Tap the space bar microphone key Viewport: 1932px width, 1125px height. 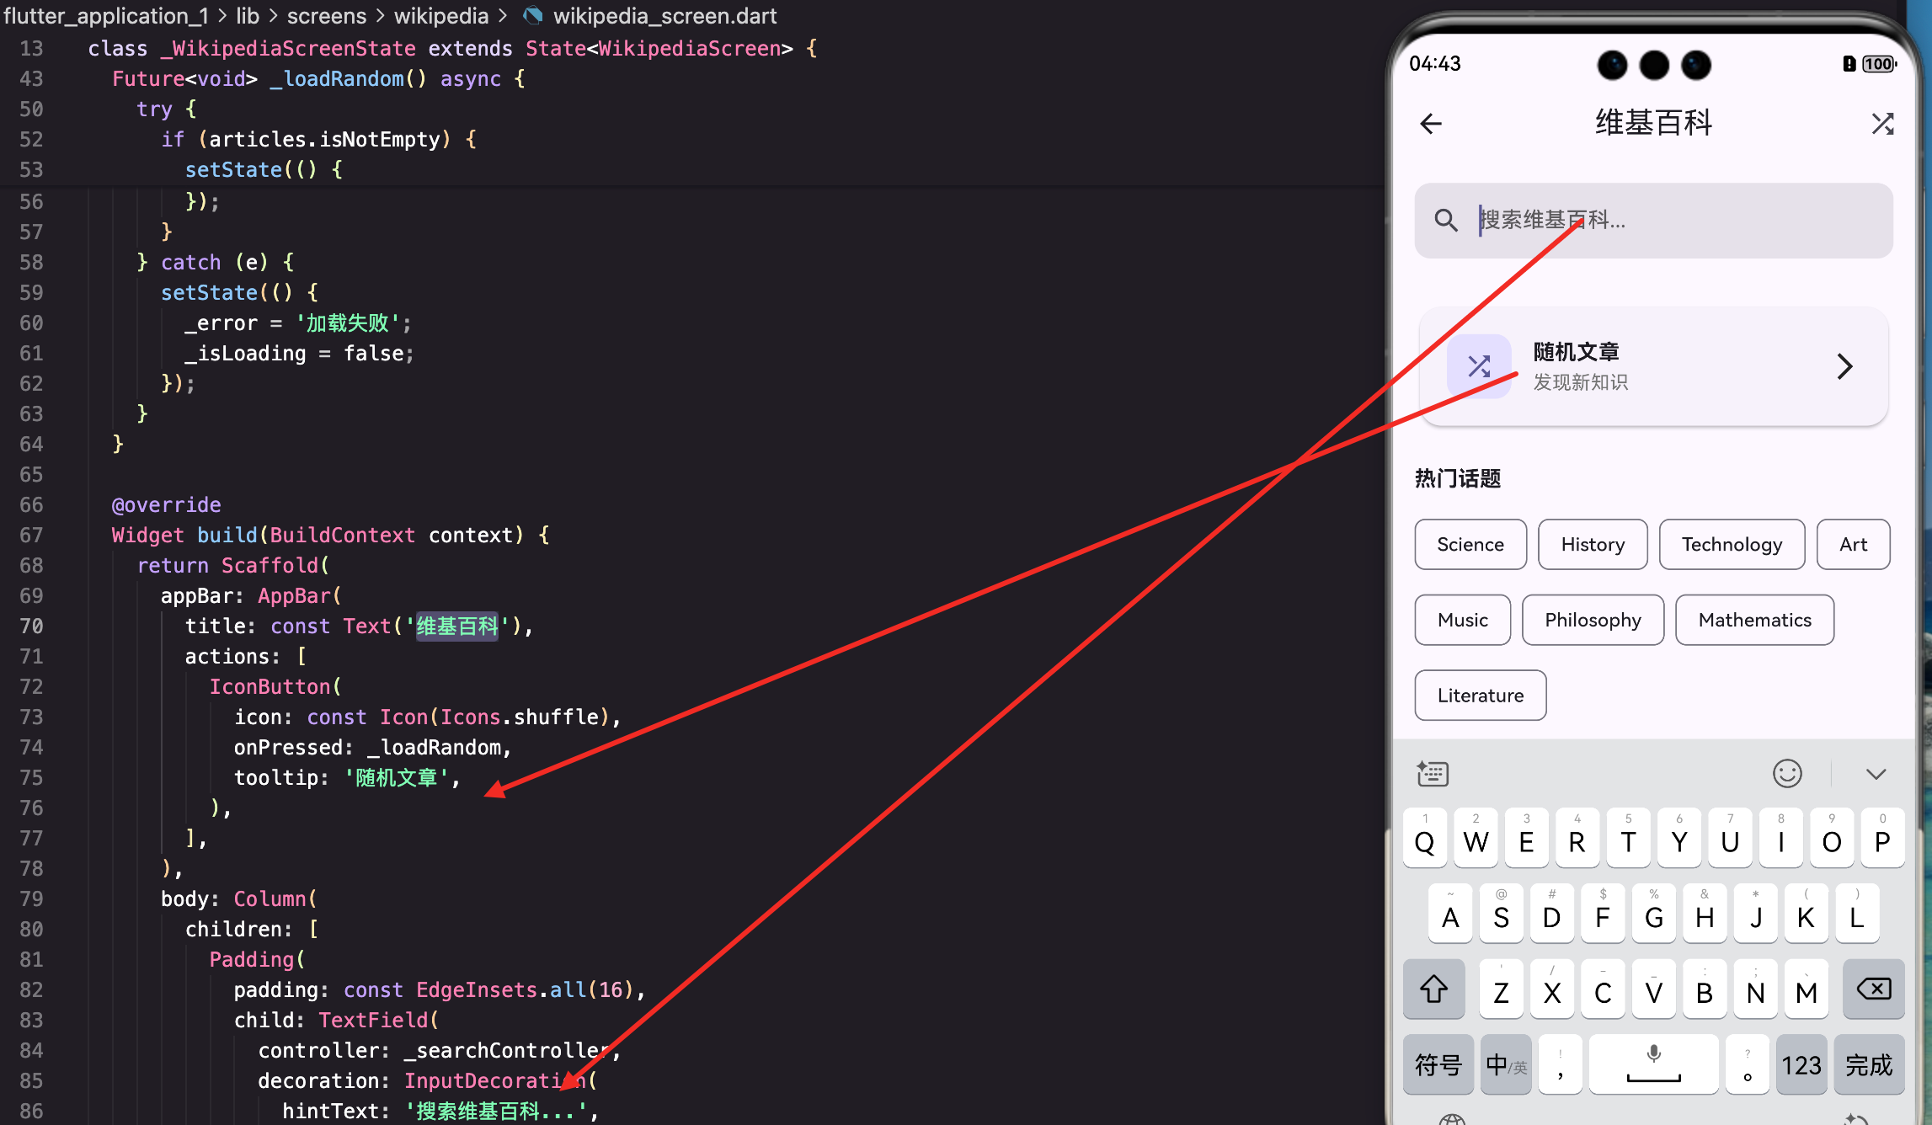tap(1654, 1064)
